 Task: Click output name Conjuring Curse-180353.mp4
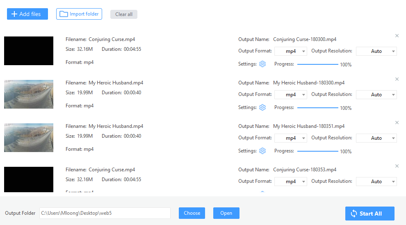coord(305,170)
